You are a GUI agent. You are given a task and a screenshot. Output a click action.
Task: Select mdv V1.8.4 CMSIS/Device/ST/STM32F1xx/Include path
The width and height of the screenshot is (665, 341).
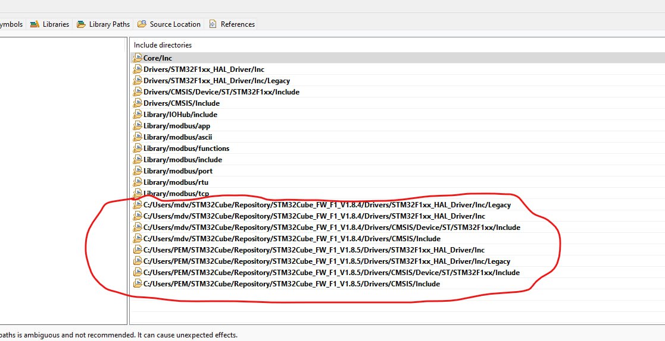pyautogui.click(x=398, y=227)
